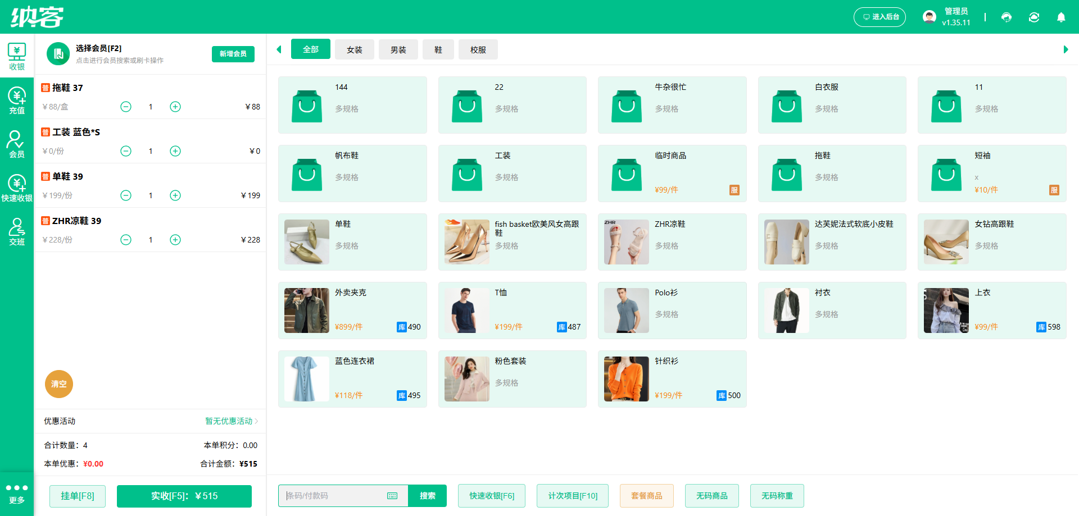
Task: Select the 鞋 category tab
Action: [x=438, y=49]
